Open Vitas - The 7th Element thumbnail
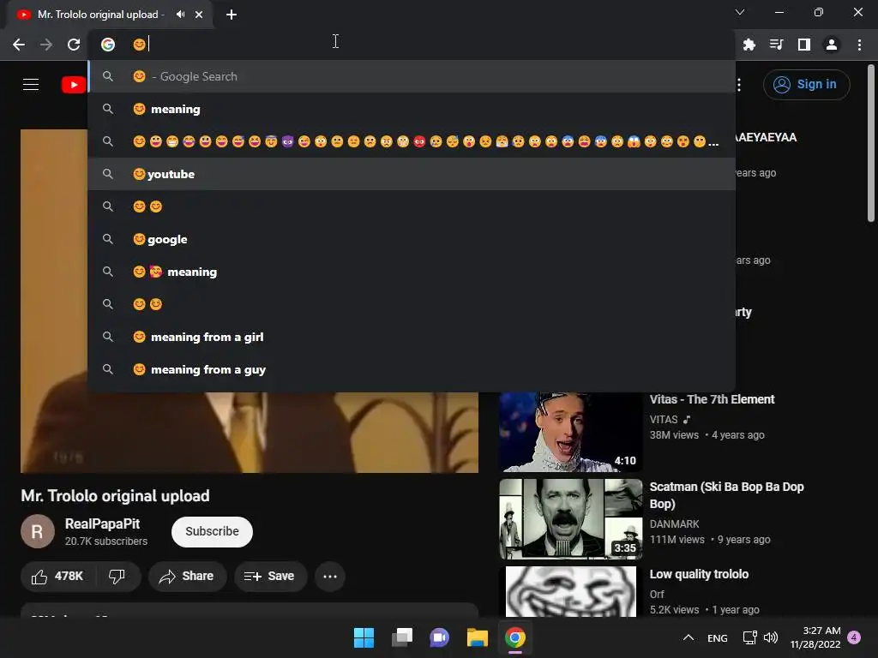This screenshot has width=878, height=658. click(570, 432)
